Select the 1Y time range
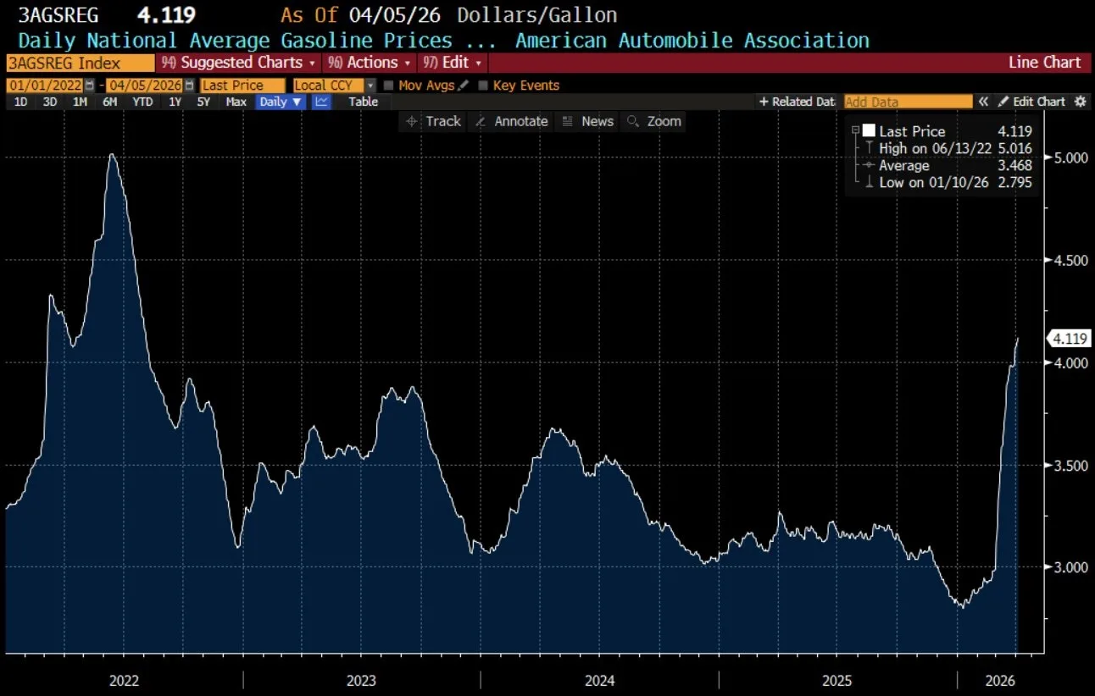The width and height of the screenshot is (1095, 696). pyautogui.click(x=175, y=102)
